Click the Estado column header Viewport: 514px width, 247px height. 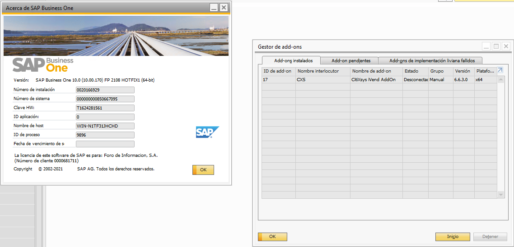click(415, 71)
